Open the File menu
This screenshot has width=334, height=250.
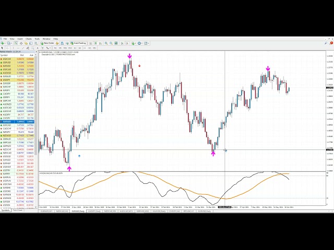(x=5, y=39)
